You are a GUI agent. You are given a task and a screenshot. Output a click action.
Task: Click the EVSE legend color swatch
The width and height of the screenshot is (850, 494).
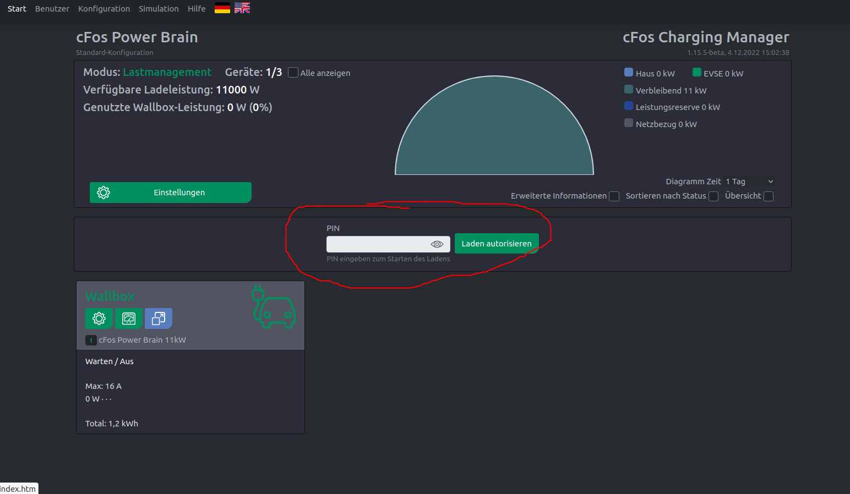697,72
